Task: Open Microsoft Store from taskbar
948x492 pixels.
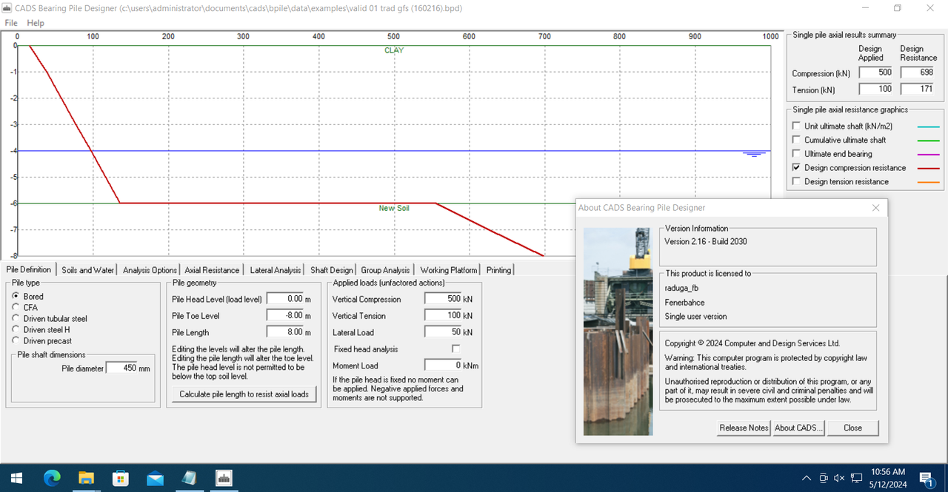Action: [x=120, y=478]
